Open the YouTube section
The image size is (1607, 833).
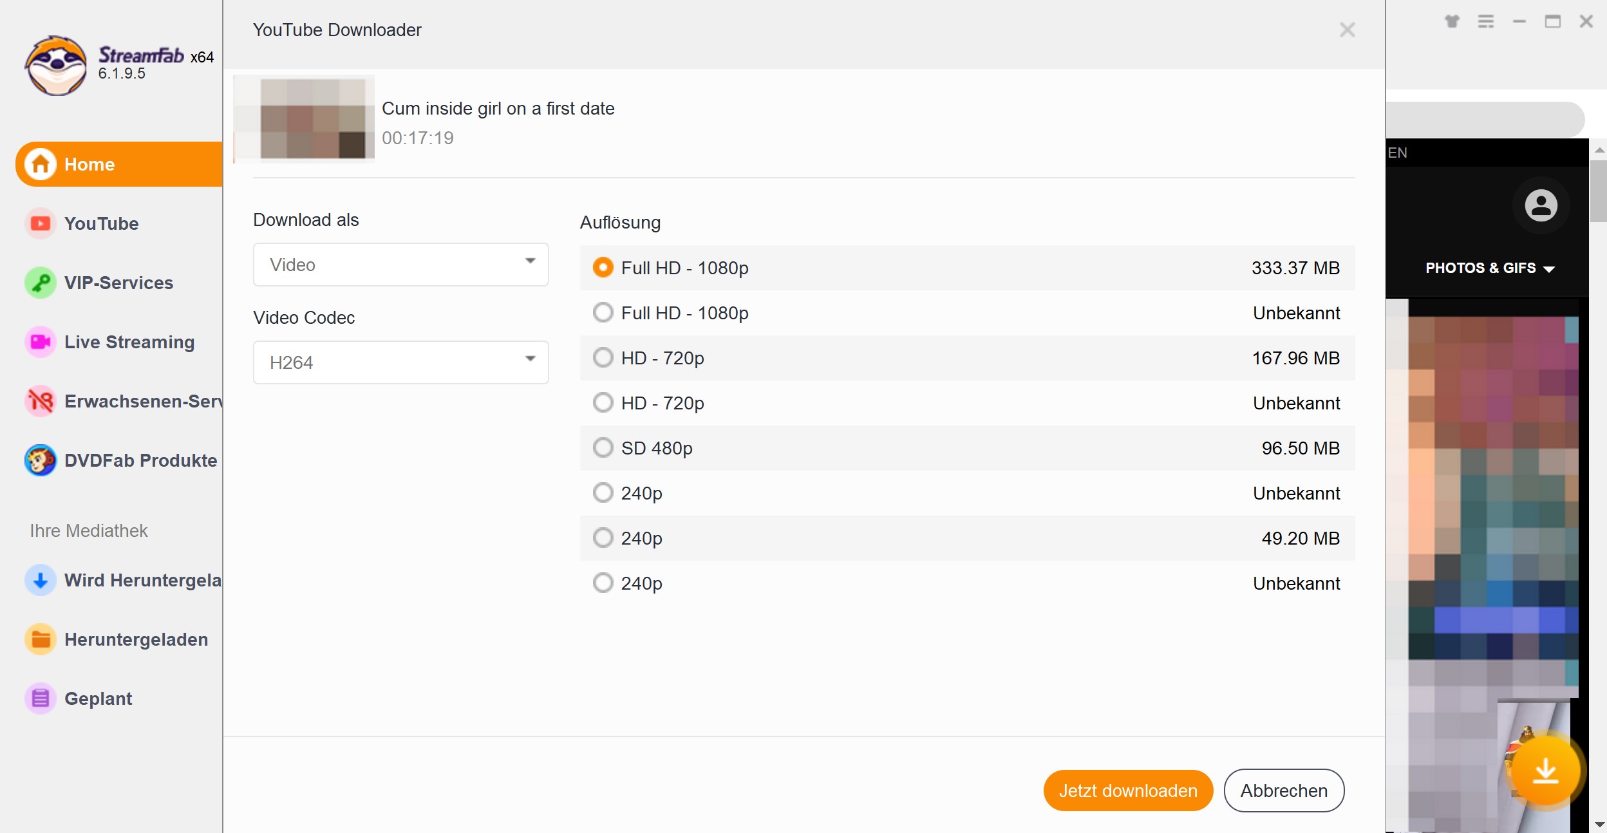[102, 224]
